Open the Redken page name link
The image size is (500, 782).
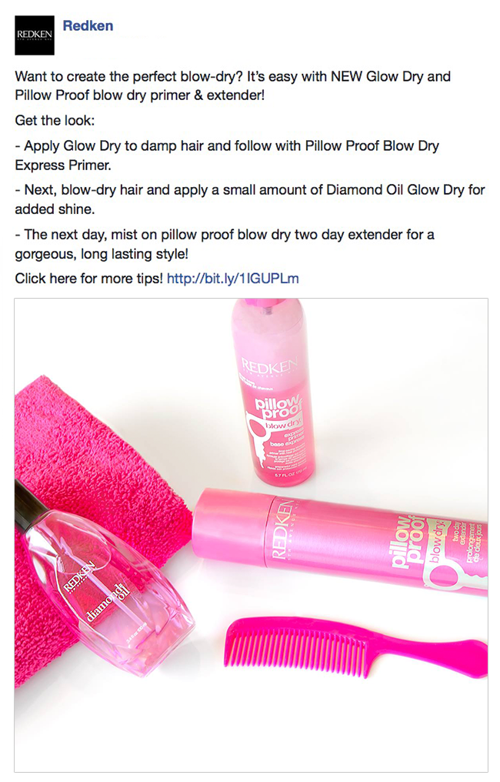88,26
